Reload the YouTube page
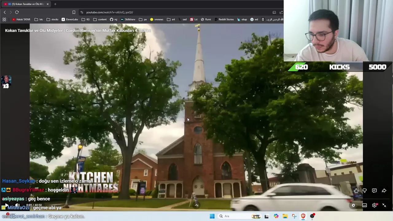The width and height of the screenshot is (393, 221). pyautogui.click(x=17, y=12)
